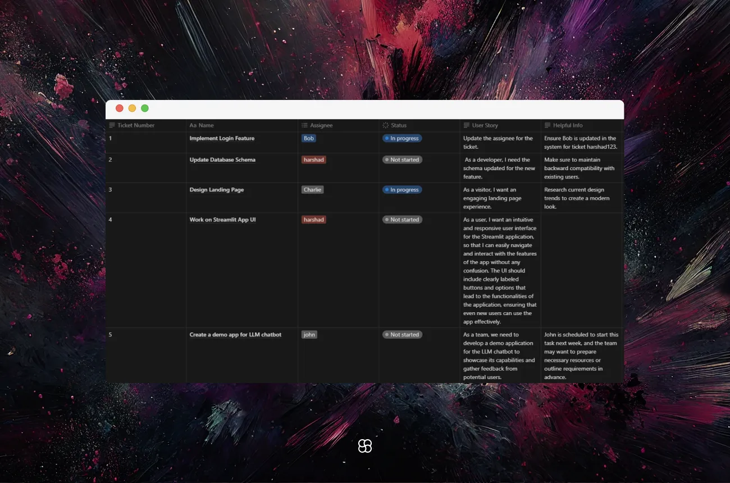
Task: Click ticket number 1 cell
Action: pos(146,143)
